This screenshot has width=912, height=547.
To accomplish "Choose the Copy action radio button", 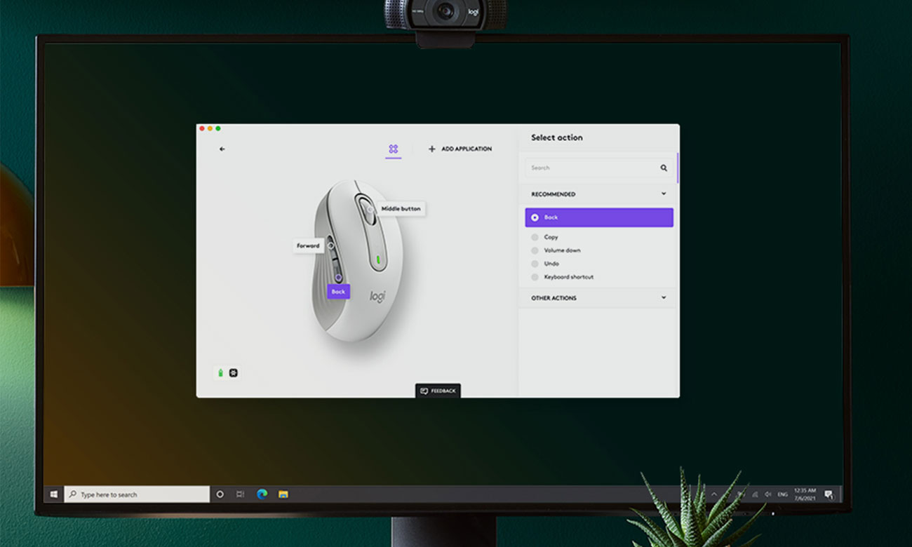I will click(x=535, y=237).
